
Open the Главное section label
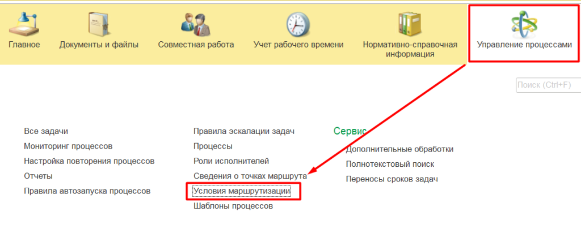point(24,45)
